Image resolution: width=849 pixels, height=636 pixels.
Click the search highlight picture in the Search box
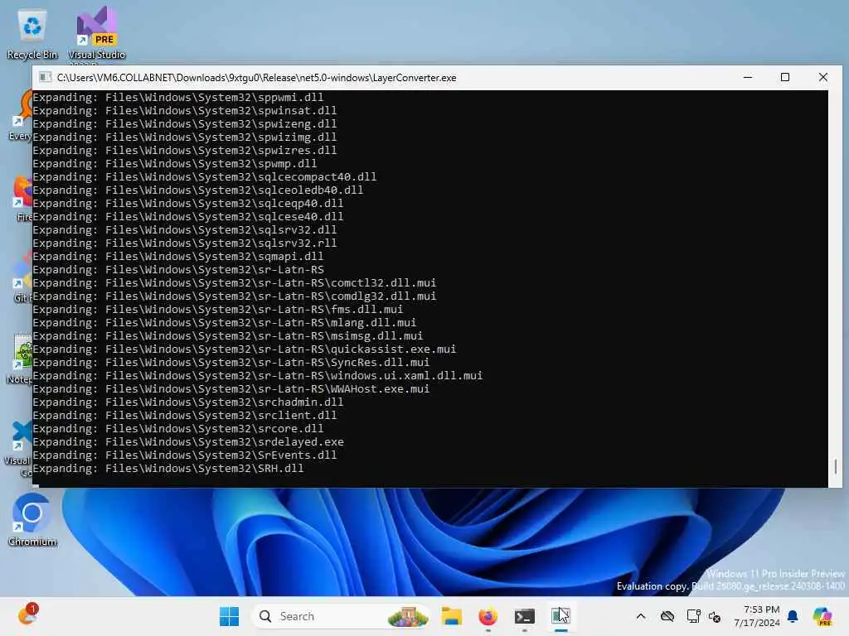click(408, 616)
